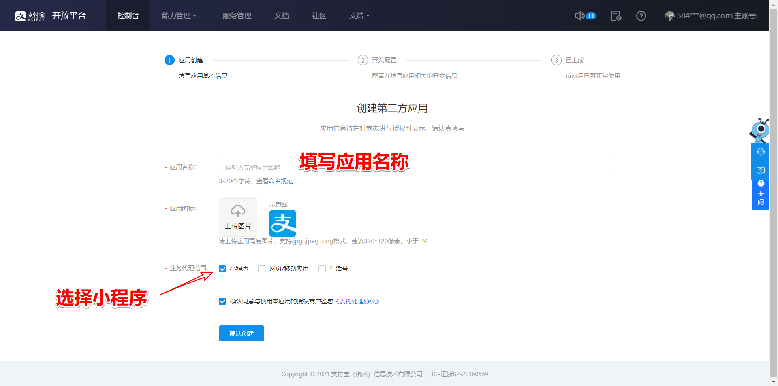The width and height of the screenshot is (778, 386).
Task: Expand the 支持 dropdown menu
Action: point(359,16)
